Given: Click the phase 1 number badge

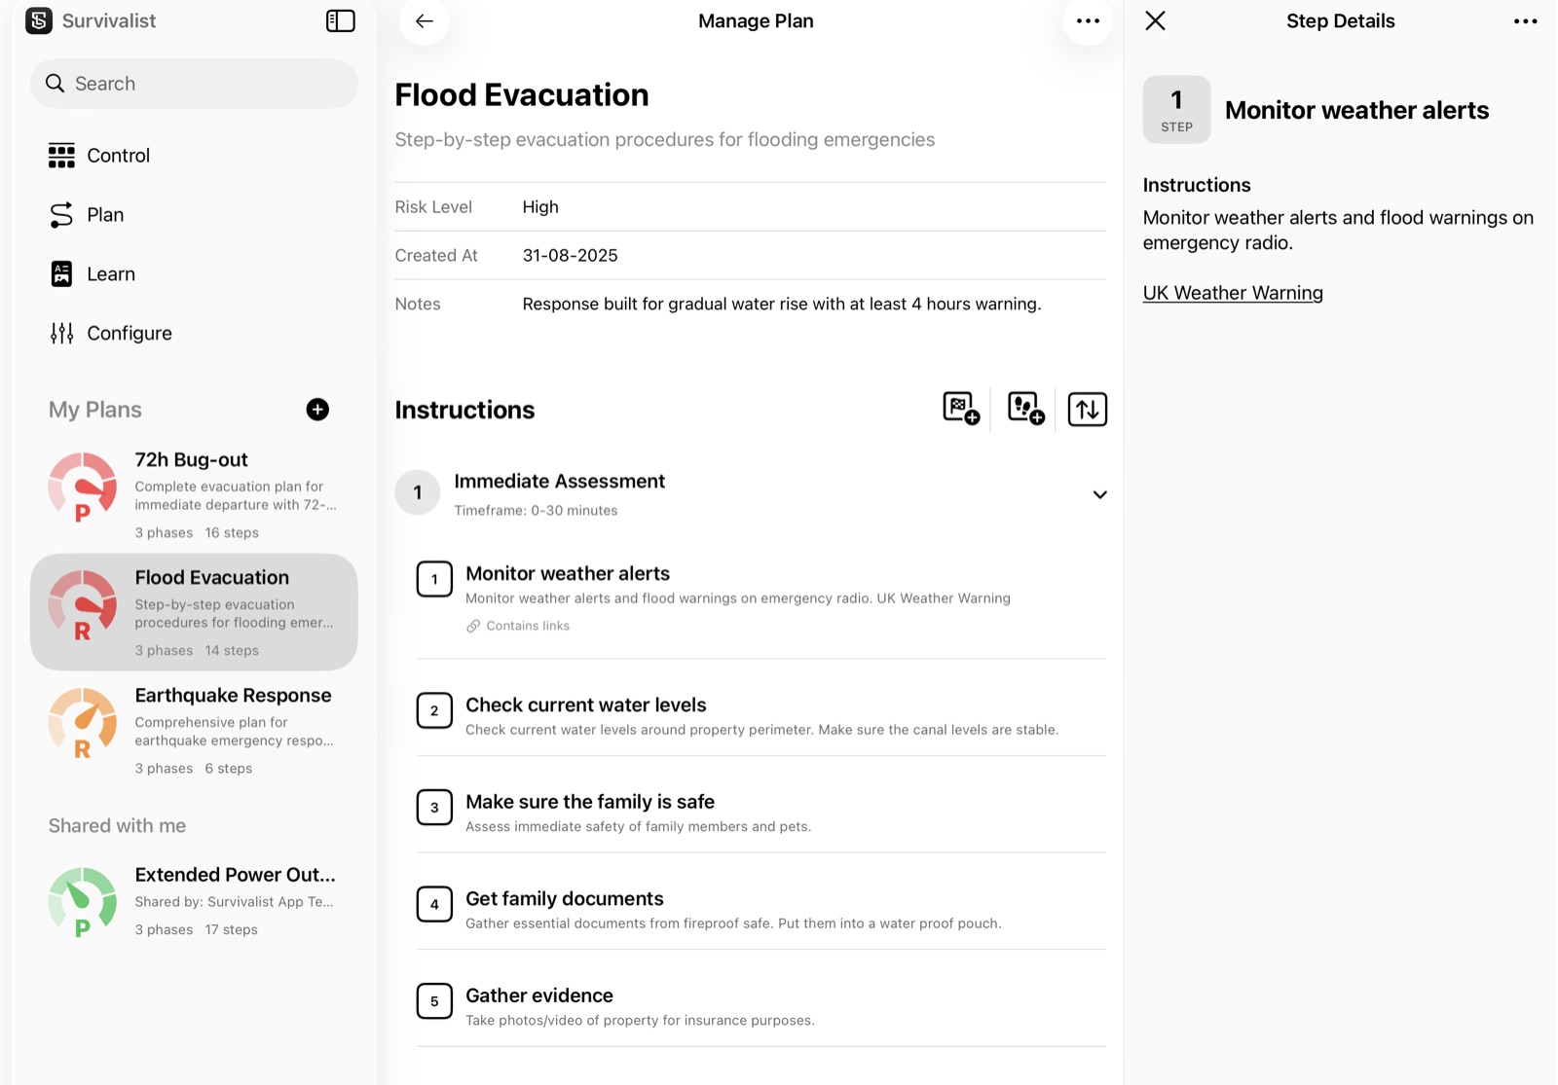Looking at the screenshot, I should 418,492.
